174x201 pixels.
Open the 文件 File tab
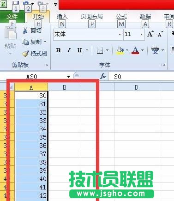click(x=12, y=17)
